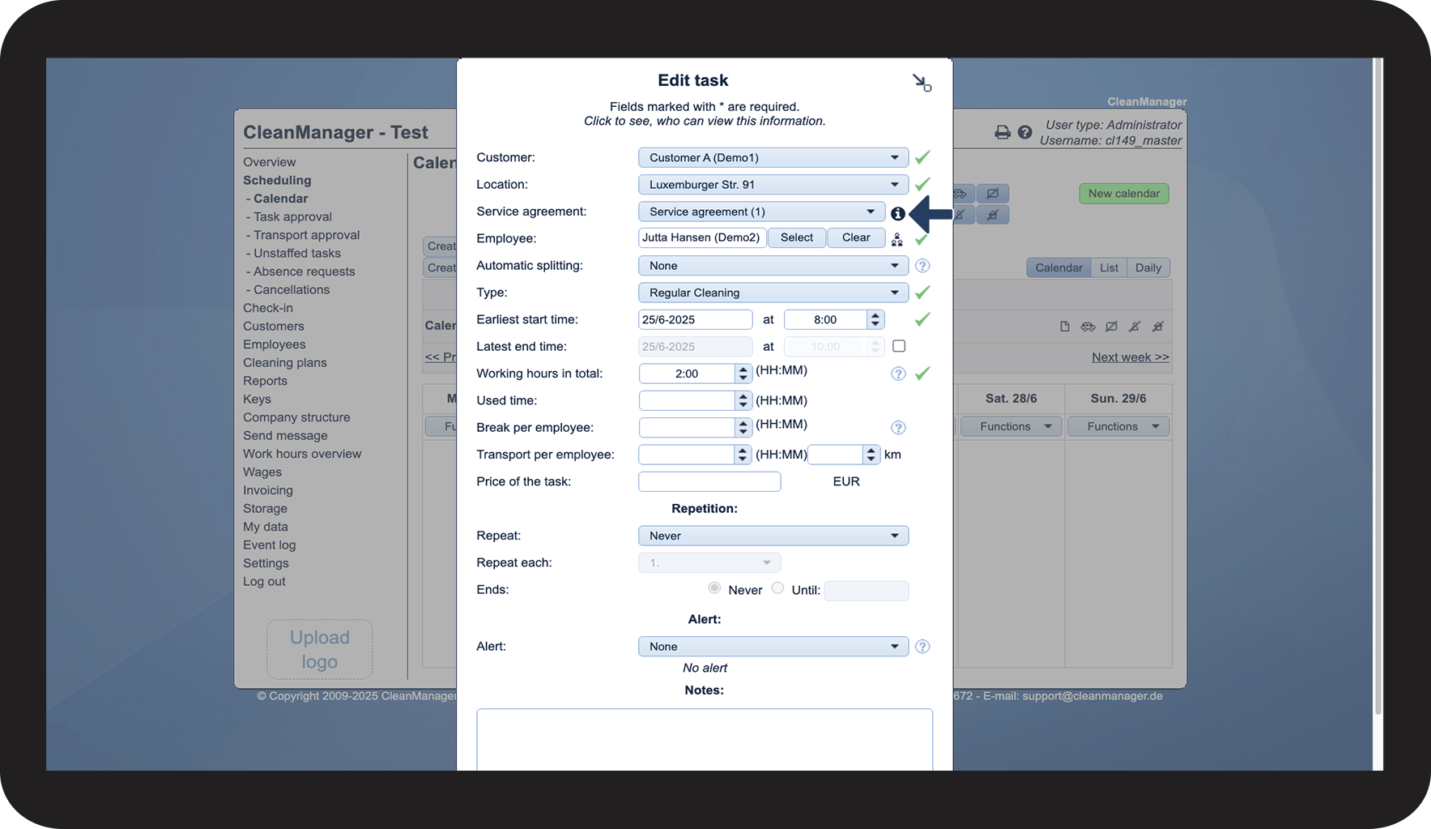Screen dimensions: 1431x829
Task: Open the help icon beside the Alert dropdown
Action: pyautogui.click(x=922, y=647)
